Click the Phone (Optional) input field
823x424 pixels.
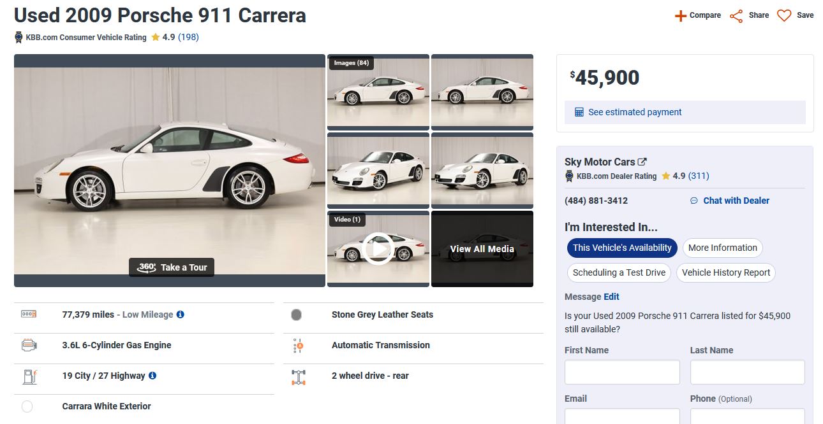coord(748,416)
